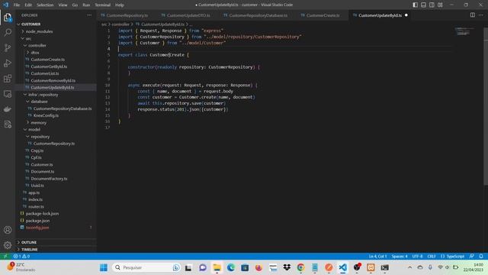Toggle the bottom panel layout icon
Viewport: 488px width, 275px height.
[x=424, y=5]
